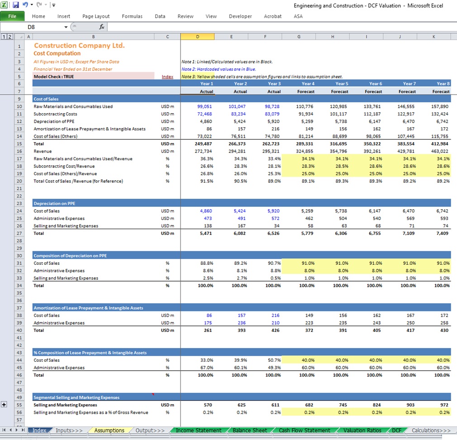Screen dimensions: 457x440
Task: Select Year 4 selling expenses cell 682
Action: [299, 405]
